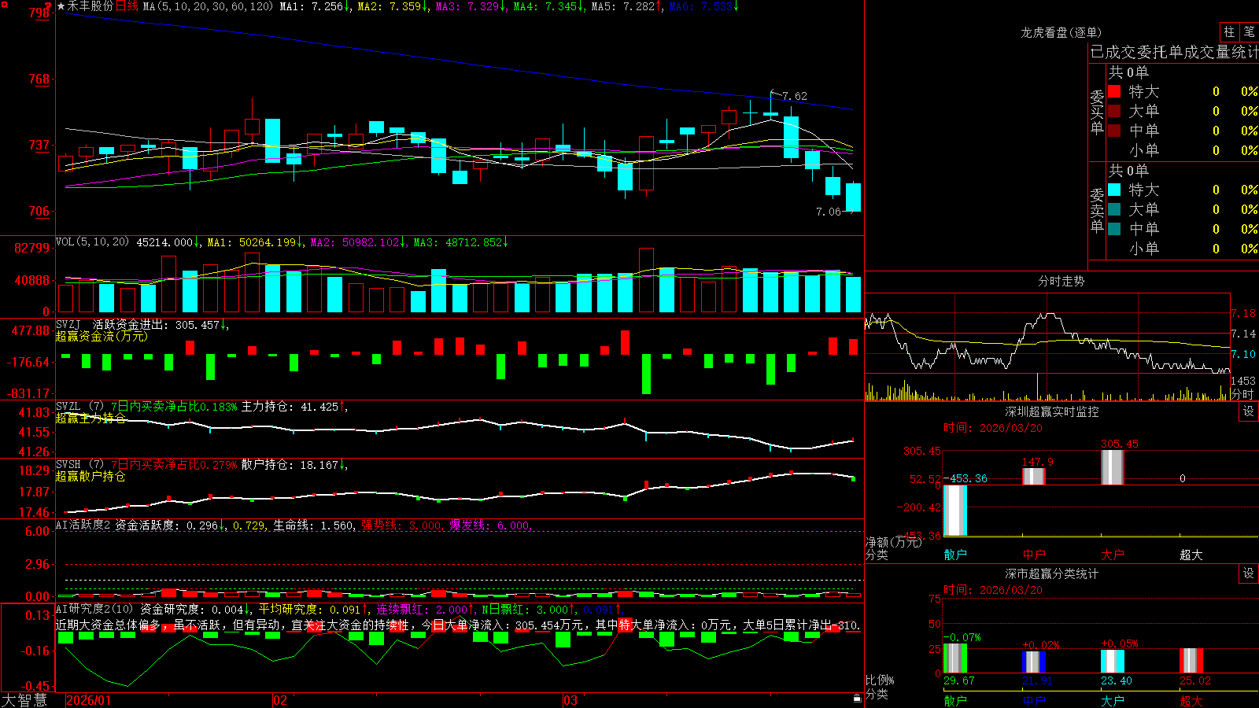
Task: Click the 深圳超赢实时监控 title
Action: point(1052,411)
